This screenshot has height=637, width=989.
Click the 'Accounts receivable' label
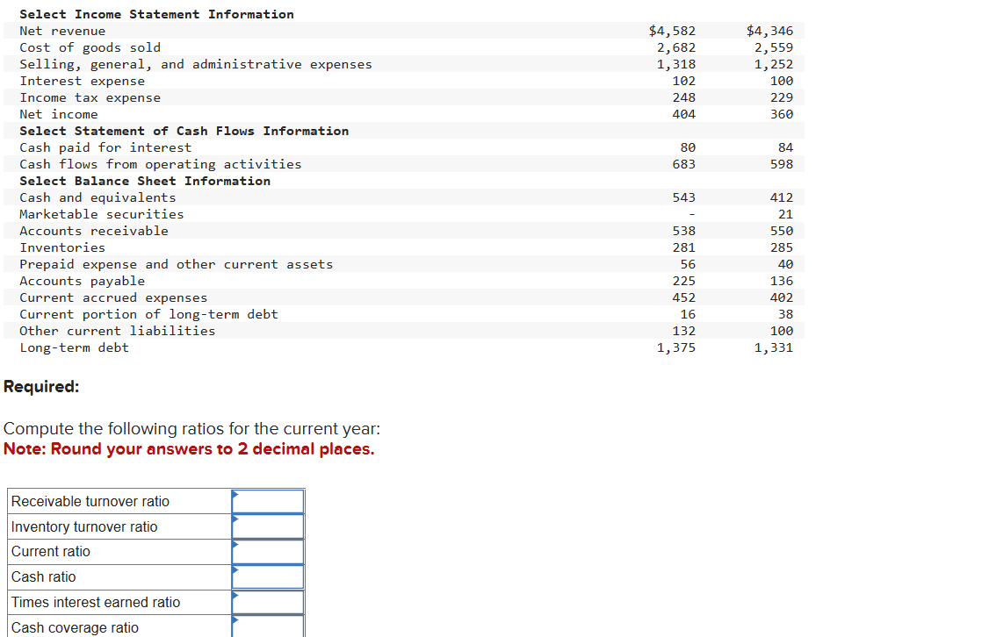tap(94, 232)
